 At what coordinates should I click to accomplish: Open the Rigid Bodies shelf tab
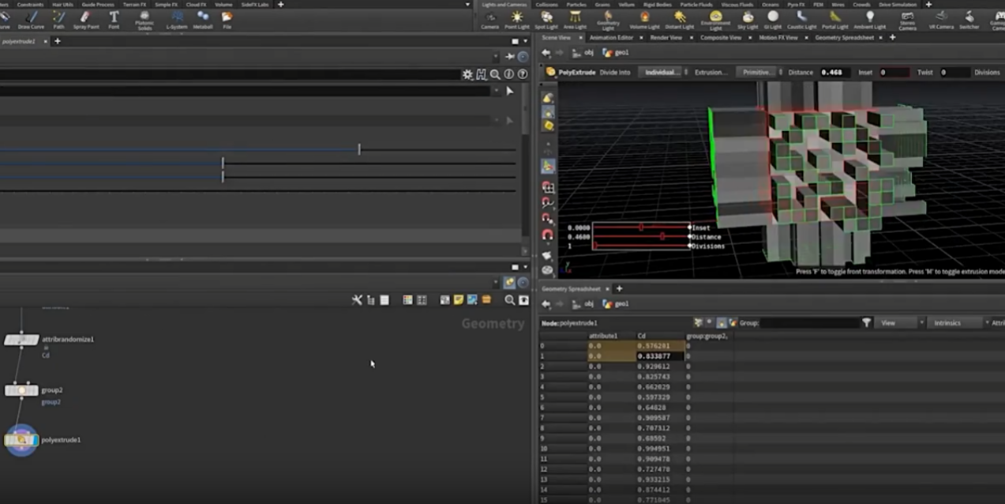[657, 5]
